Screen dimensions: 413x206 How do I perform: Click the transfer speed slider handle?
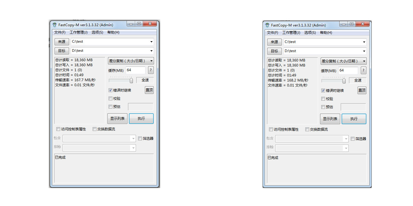[131, 80]
